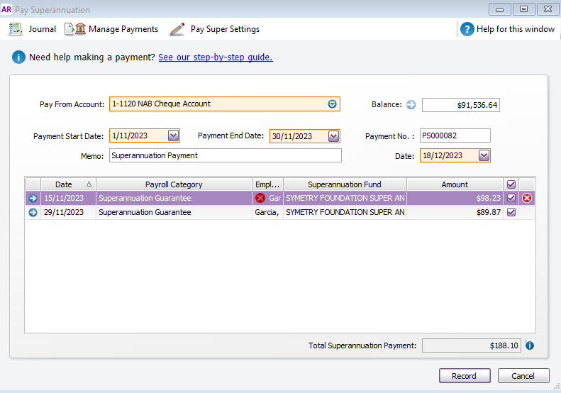Uncheck the $89.87 payment row checkbox
The image size is (561, 393).
pyautogui.click(x=511, y=212)
